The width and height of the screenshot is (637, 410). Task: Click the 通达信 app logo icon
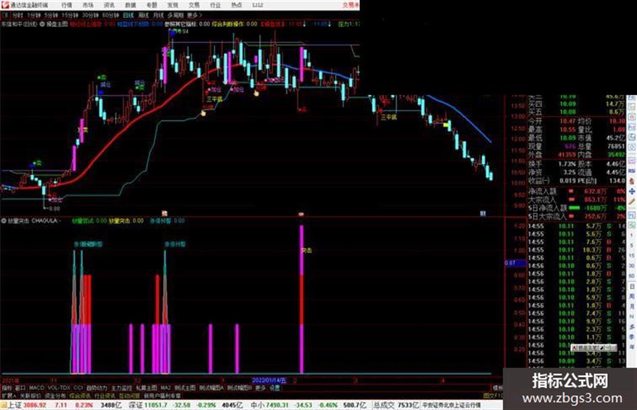pos(5,5)
